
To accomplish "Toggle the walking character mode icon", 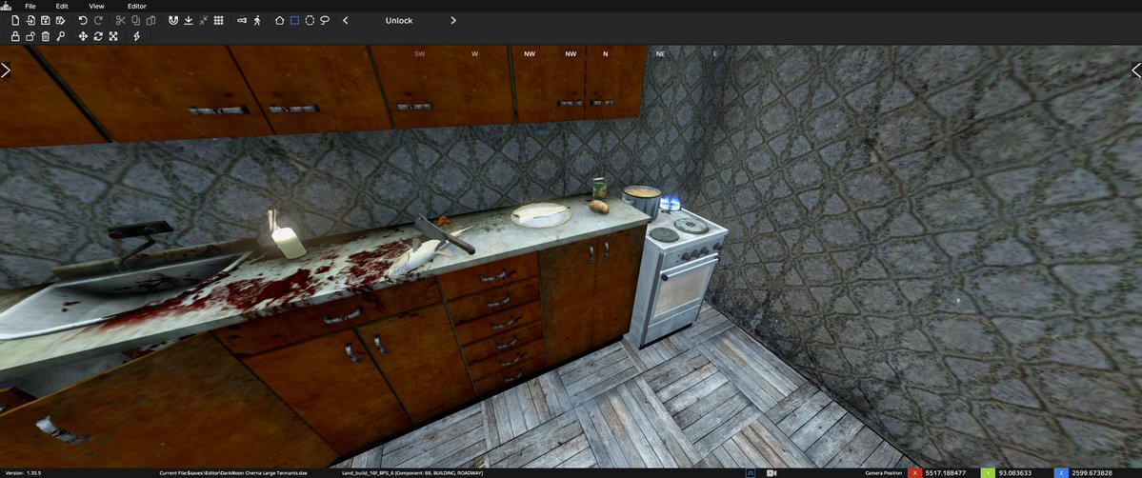I will click(x=257, y=20).
